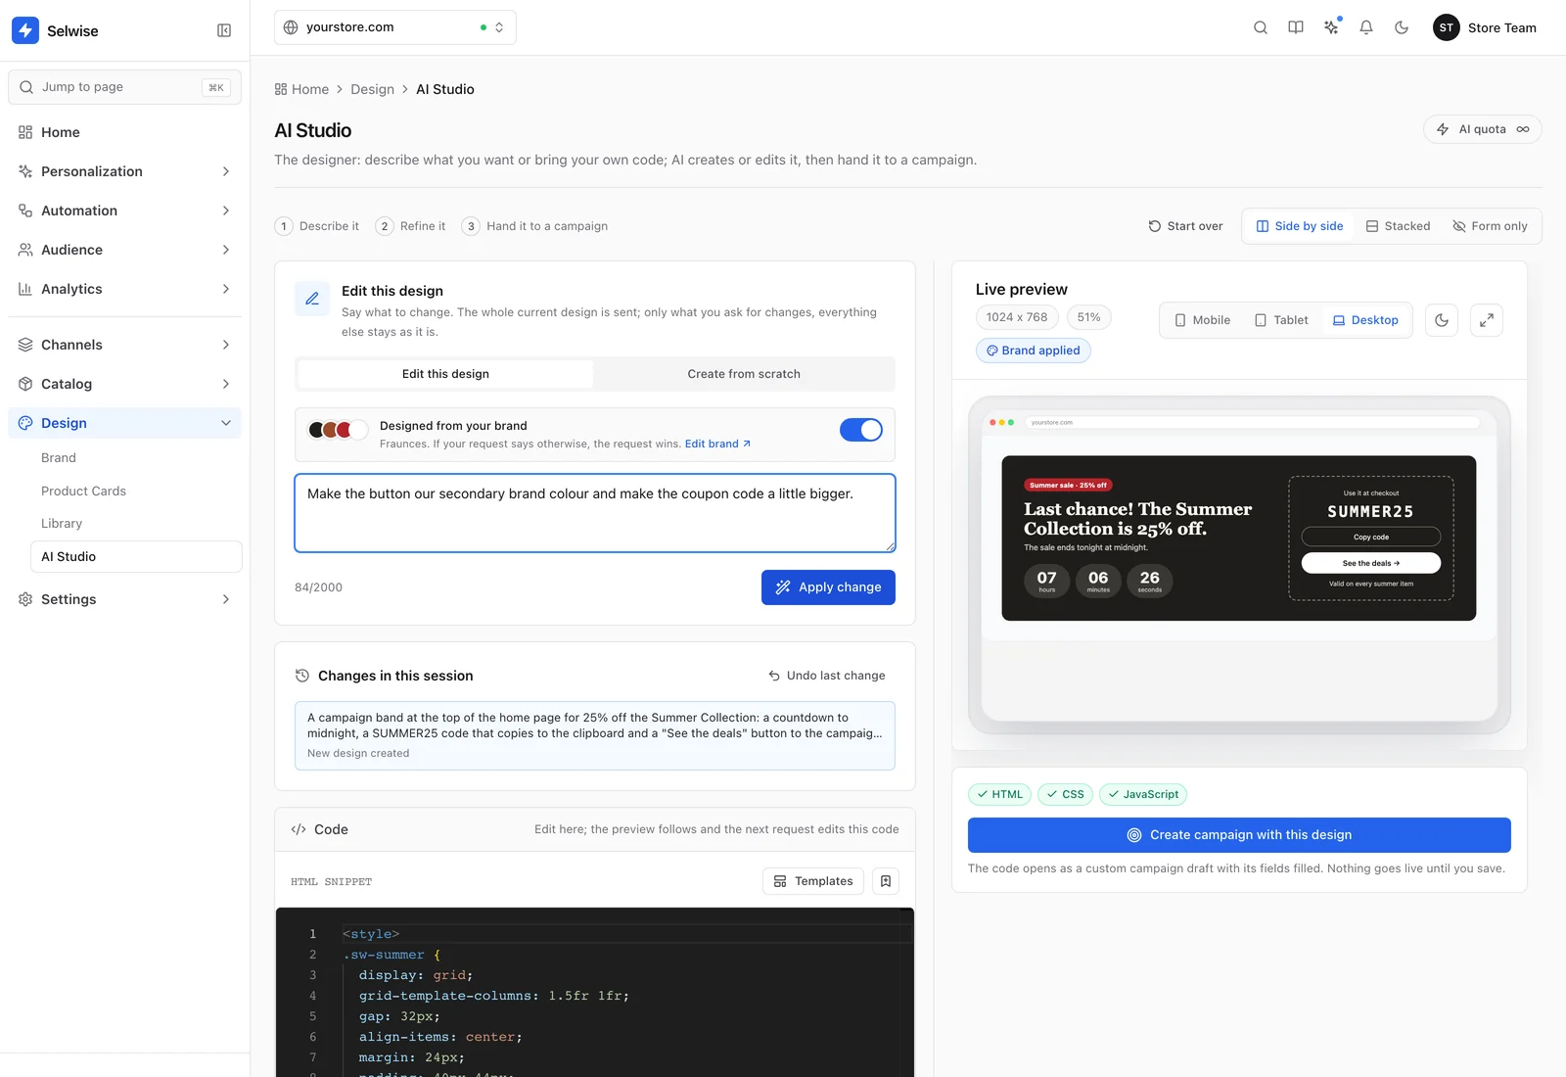
Task: Open the notifications bell
Action: tap(1366, 27)
